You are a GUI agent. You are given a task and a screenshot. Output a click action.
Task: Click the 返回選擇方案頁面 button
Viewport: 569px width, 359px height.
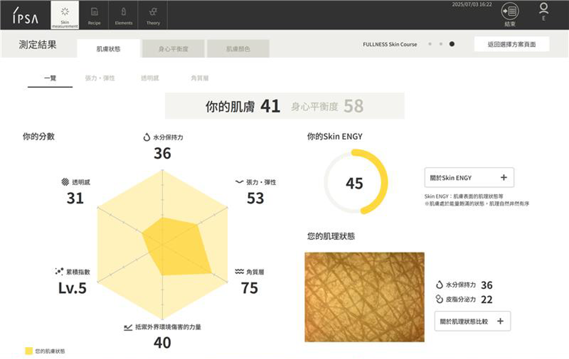(512, 44)
